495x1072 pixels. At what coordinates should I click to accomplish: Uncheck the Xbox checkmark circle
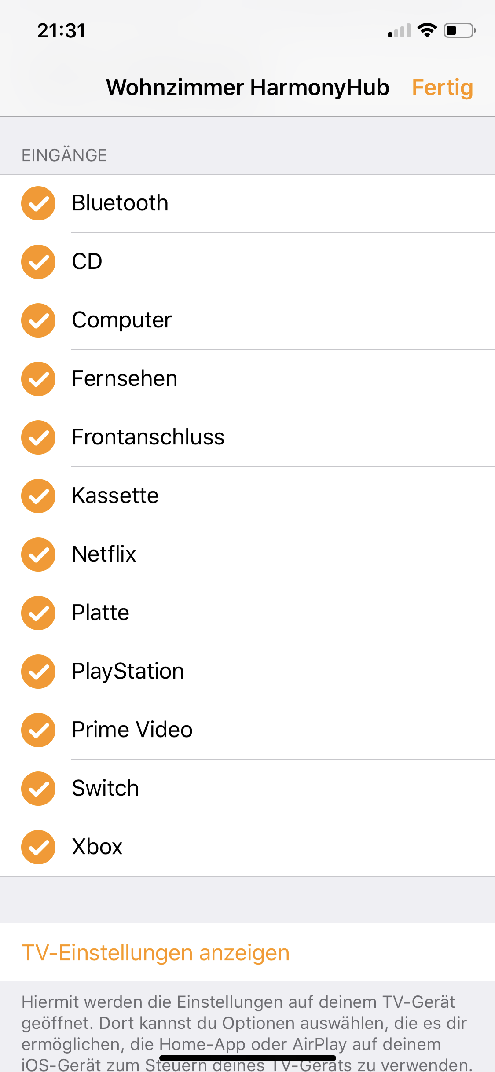38,847
